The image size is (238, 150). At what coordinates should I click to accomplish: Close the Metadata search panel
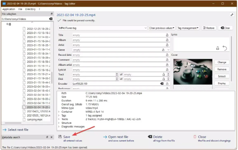tap(51, 137)
